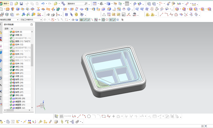
Task: Uncheck the 拉伸 (8) feature checkbox
Action: pos(11,32)
